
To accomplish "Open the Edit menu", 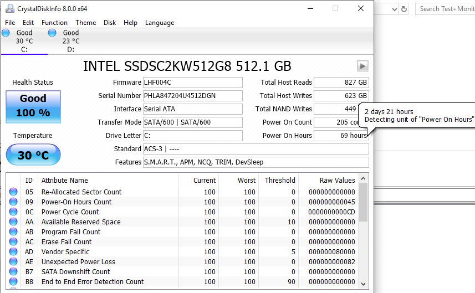I will pyautogui.click(x=28, y=23).
